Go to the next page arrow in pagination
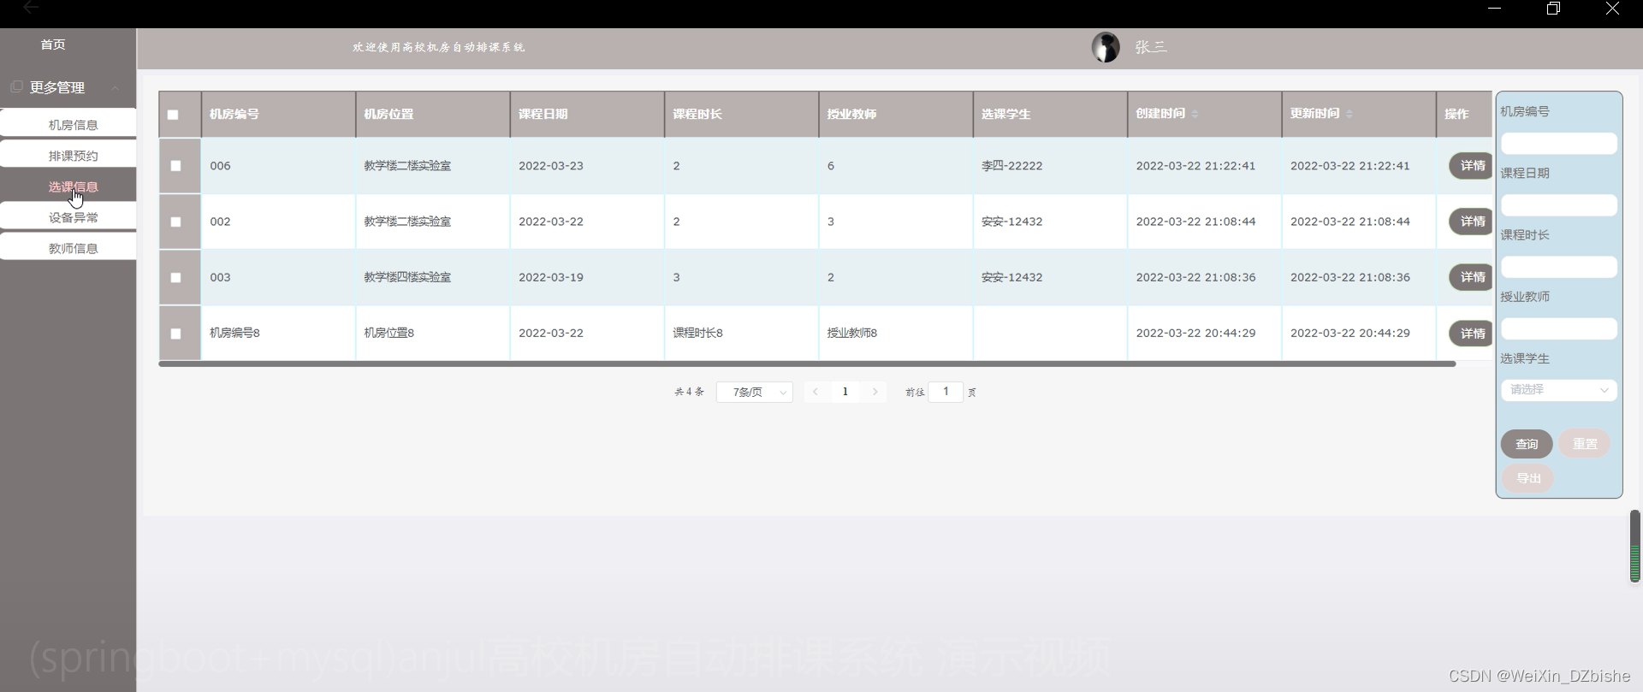This screenshot has width=1643, height=692. coord(875,392)
